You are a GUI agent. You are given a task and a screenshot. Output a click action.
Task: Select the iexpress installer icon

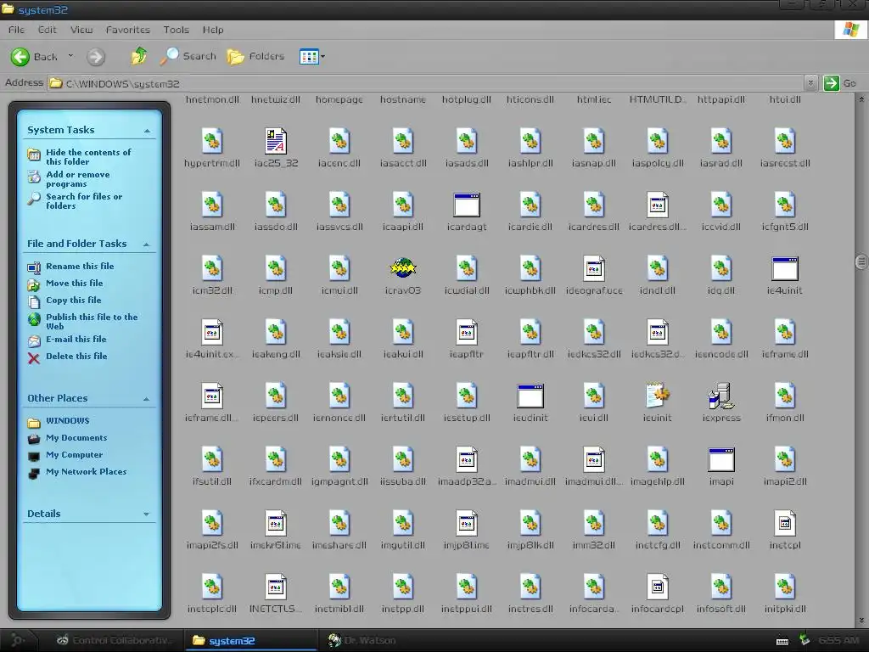click(x=721, y=396)
